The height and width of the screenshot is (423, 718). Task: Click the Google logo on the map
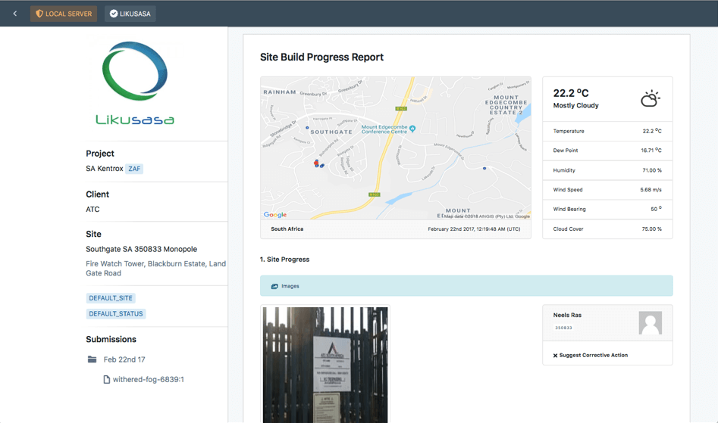[275, 215]
